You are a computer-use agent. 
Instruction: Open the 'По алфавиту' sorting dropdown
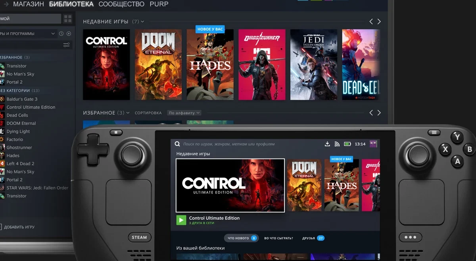[184, 113]
